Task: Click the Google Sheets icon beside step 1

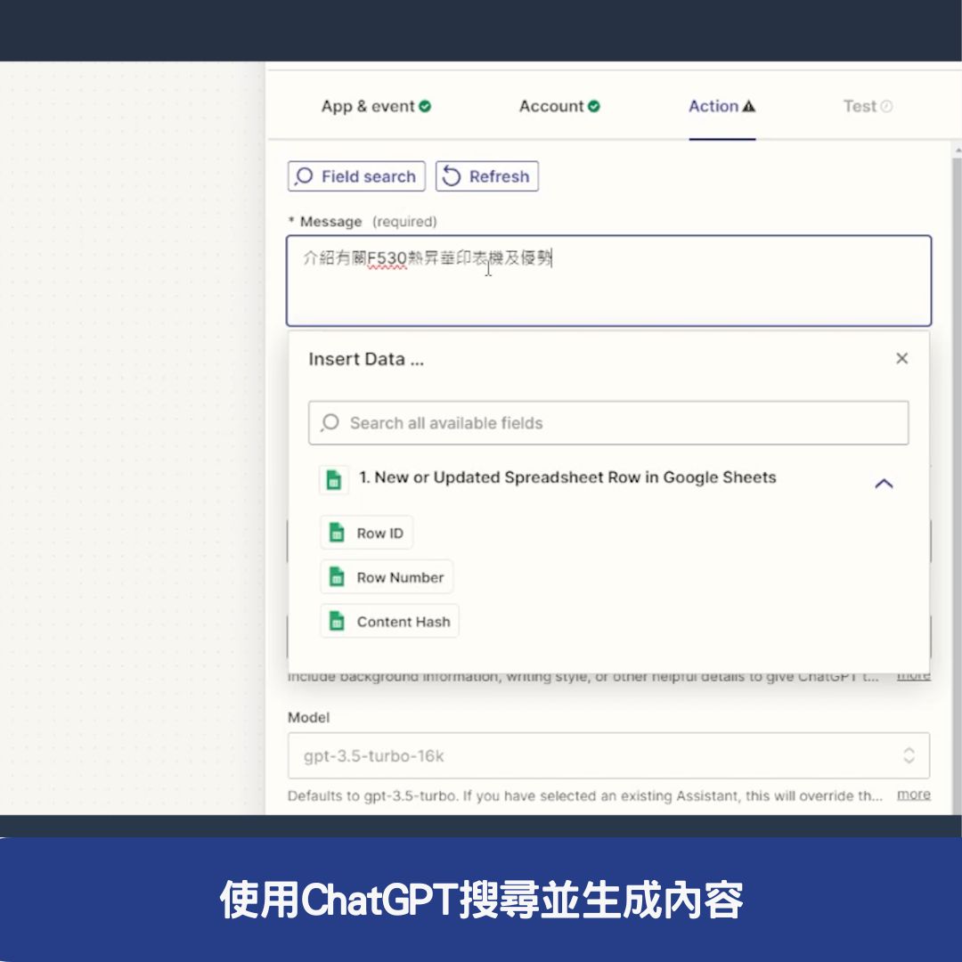Action: click(333, 478)
